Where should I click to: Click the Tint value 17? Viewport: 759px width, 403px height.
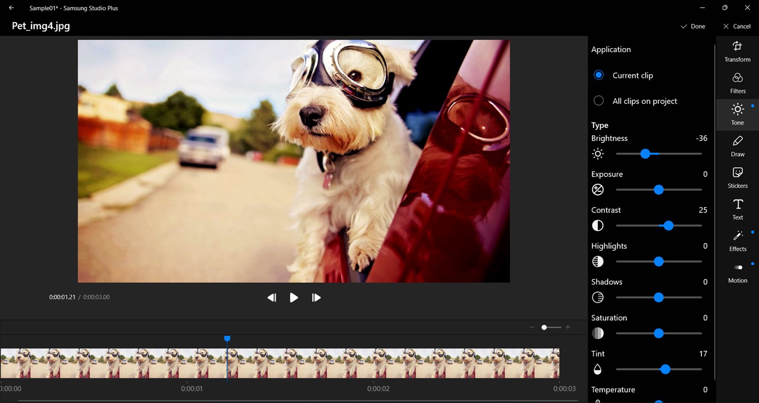[x=703, y=354]
